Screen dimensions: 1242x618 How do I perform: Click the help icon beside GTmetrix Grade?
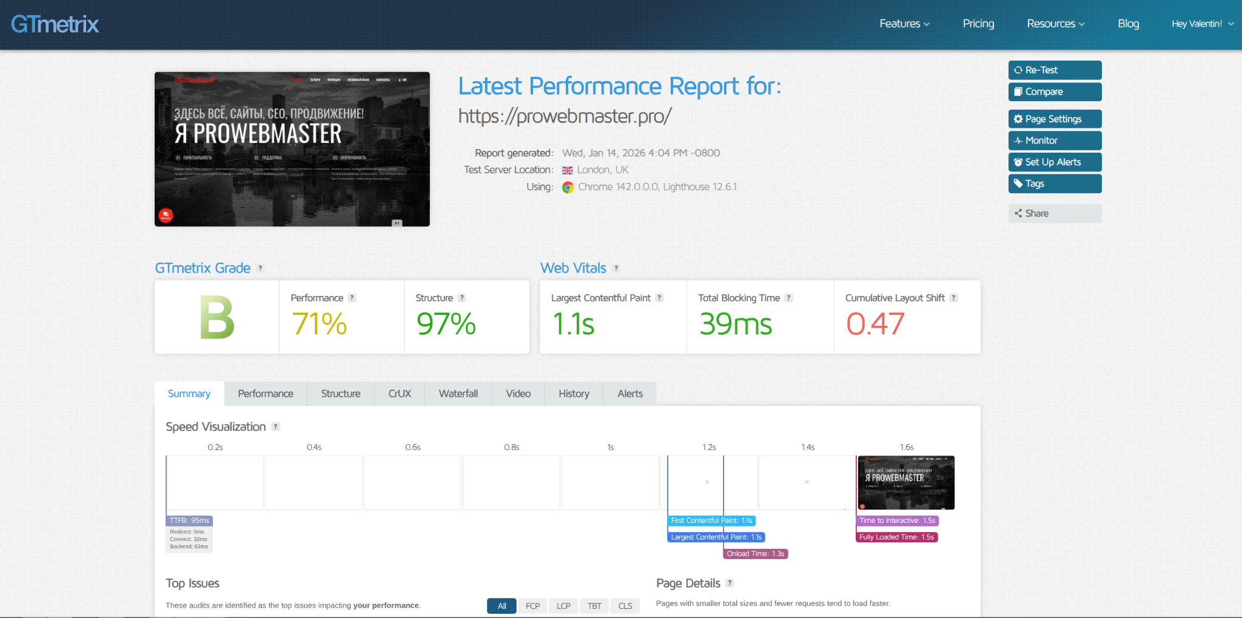[261, 268]
